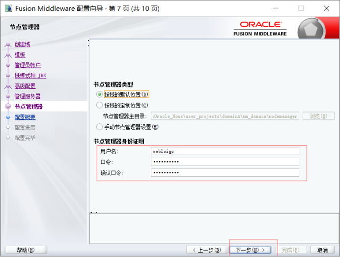Screen dimensions: 340x257
Task: Jump to 域模式和 JDK step
Action: (x=30, y=76)
